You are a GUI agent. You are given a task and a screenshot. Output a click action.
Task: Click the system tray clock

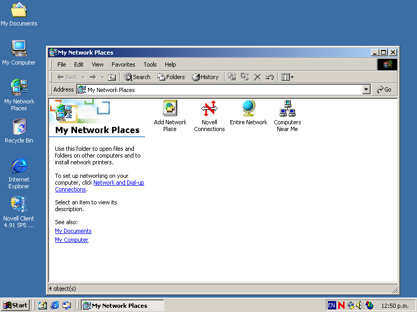[395, 306]
